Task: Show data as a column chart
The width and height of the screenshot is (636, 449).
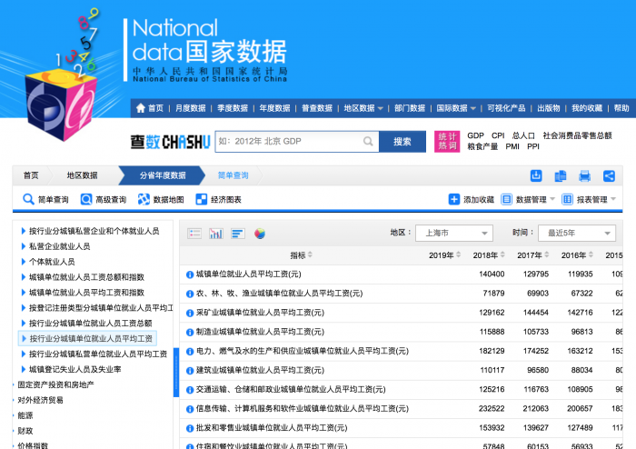Action: (216, 234)
